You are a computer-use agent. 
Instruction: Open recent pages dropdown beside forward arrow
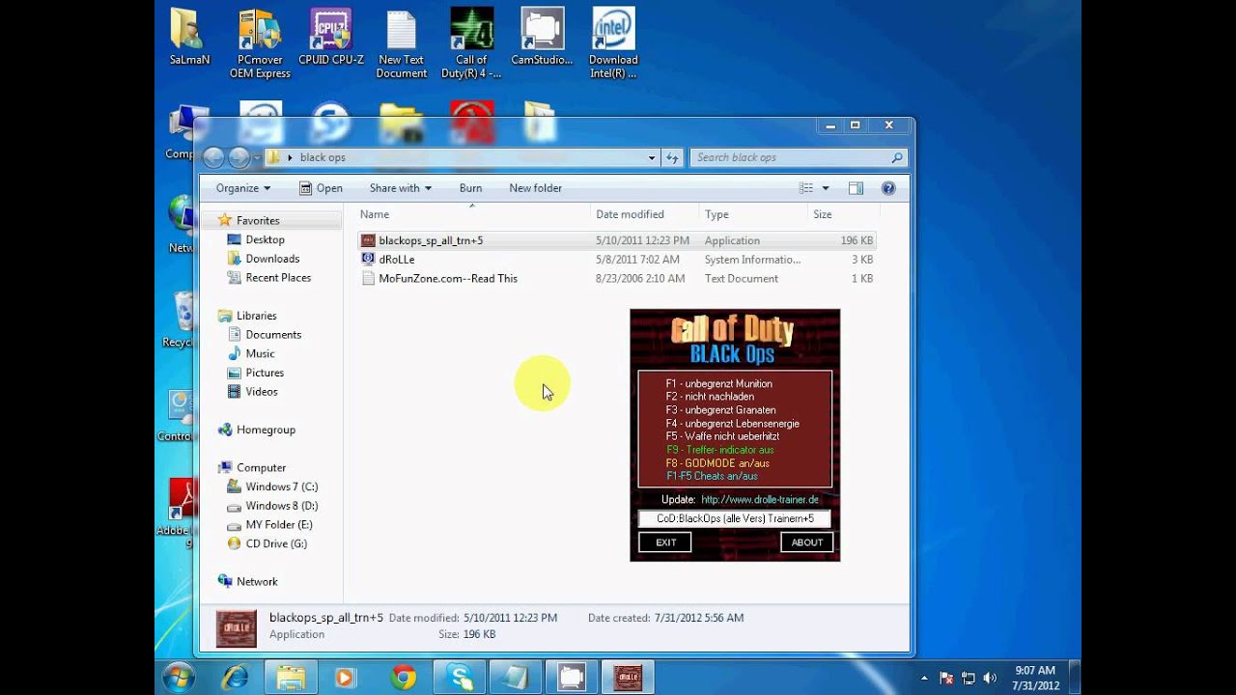(256, 157)
